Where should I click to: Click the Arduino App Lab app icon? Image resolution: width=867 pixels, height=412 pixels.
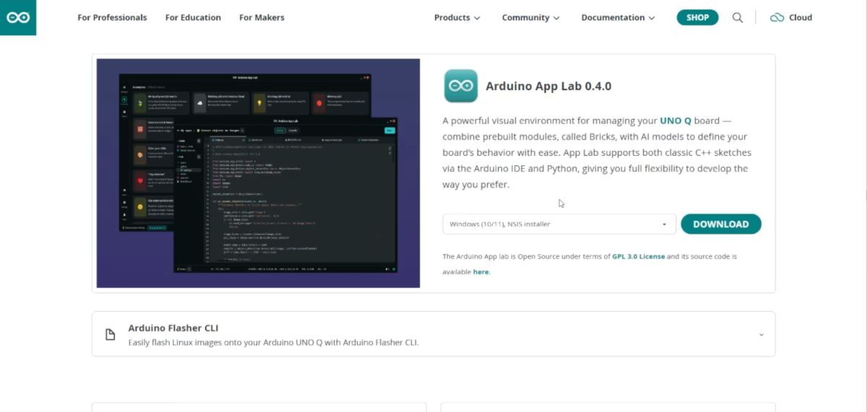(x=460, y=86)
